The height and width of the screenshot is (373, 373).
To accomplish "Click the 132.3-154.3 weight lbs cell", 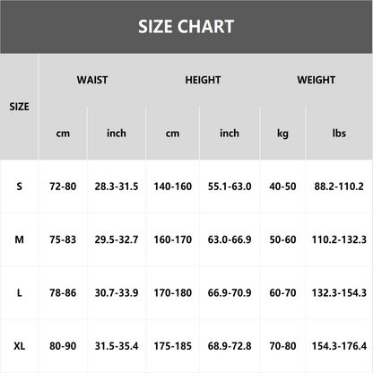I will click(339, 293).
